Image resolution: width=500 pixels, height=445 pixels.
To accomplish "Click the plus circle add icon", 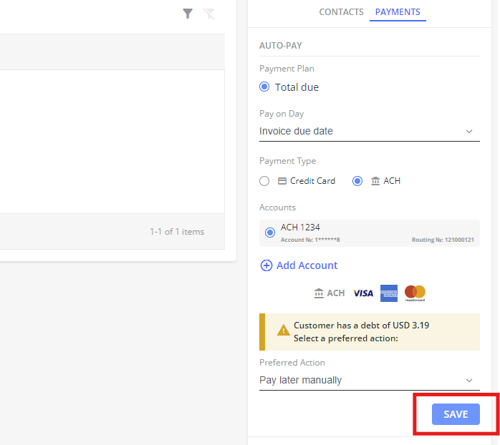I will [266, 265].
